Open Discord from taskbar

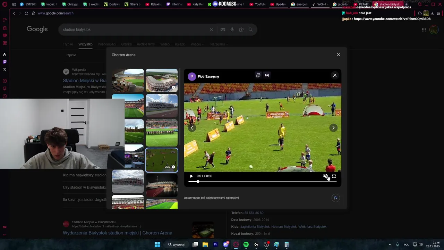226,244
